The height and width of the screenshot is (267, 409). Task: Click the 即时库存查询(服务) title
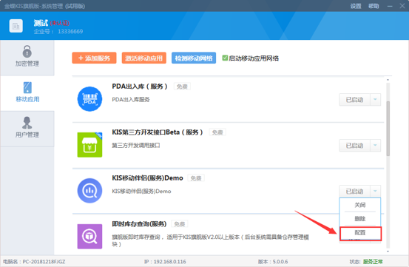[x=139, y=224]
